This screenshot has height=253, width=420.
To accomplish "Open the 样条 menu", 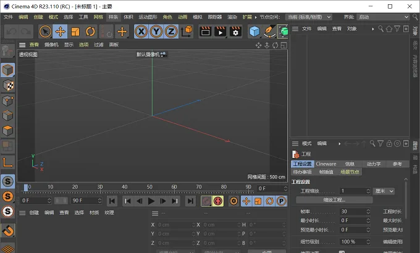I will 113,17.
